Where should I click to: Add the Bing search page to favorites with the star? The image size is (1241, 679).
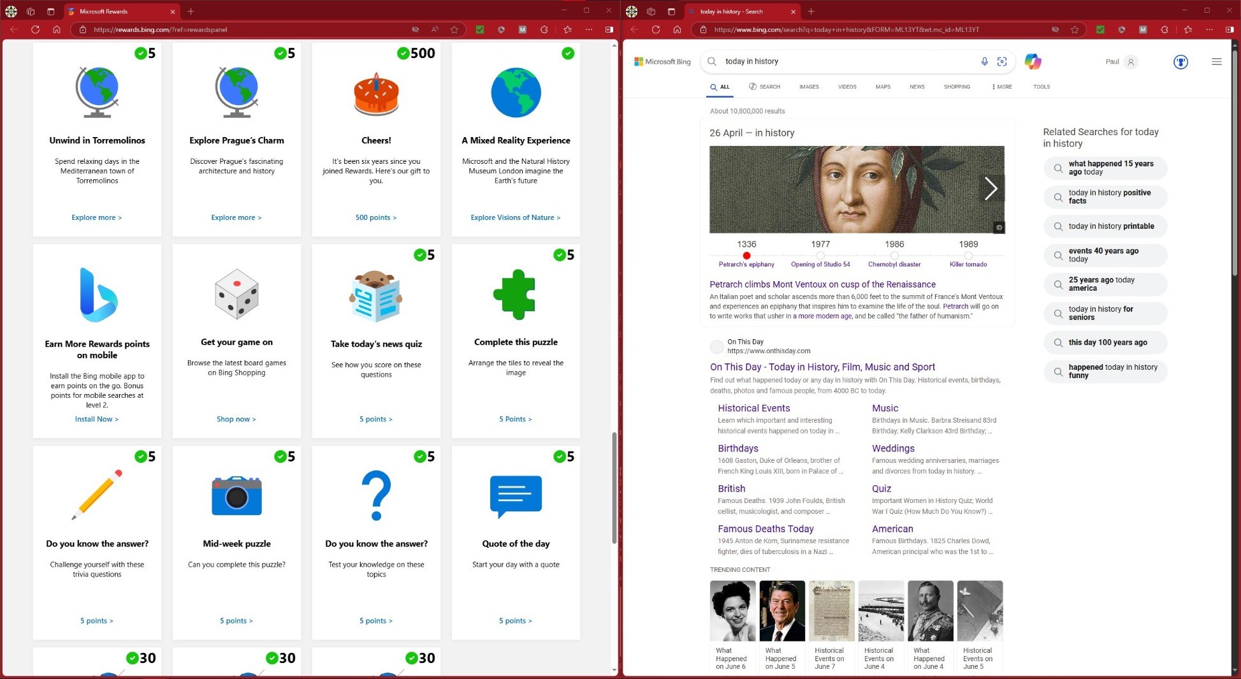1075,29
